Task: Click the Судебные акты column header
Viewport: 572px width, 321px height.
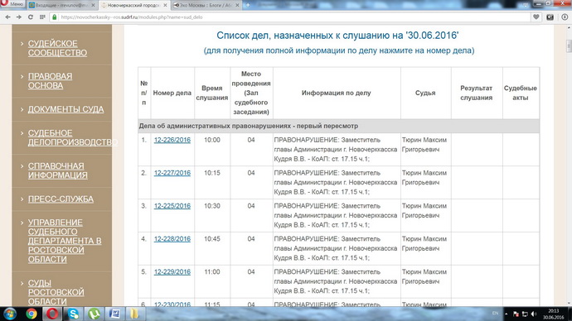Action: pos(521,93)
